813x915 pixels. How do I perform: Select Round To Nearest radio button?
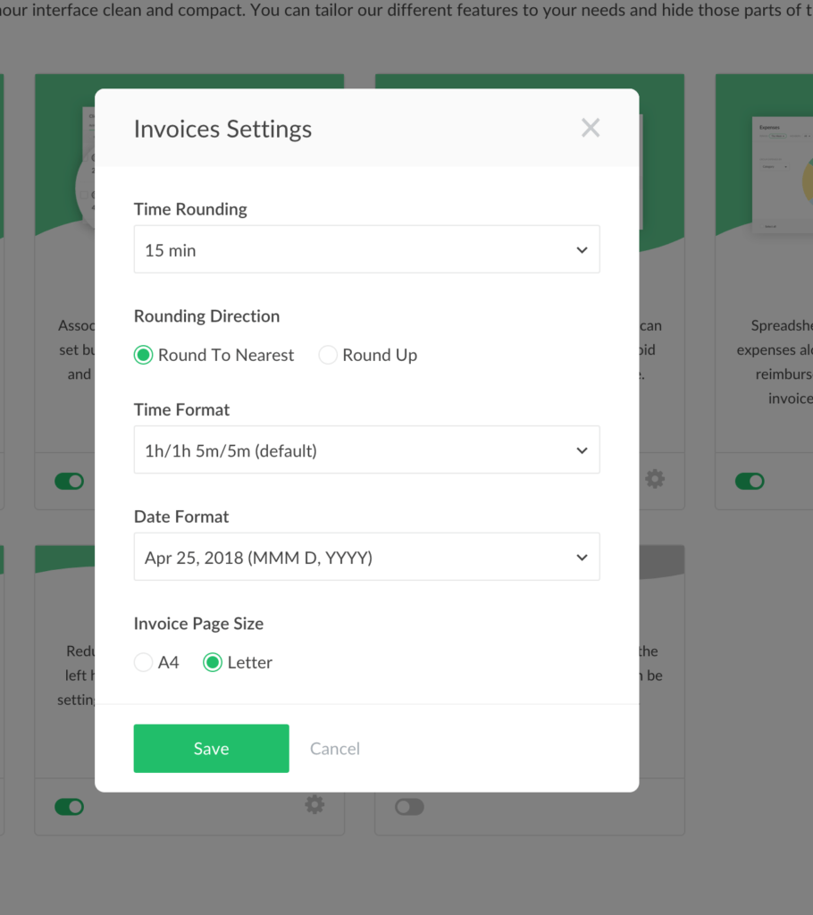coord(143,355)
